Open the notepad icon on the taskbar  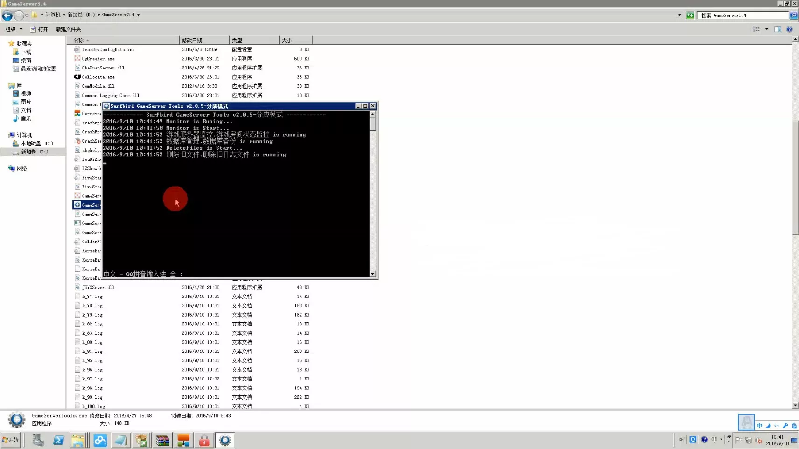point(120,440)
